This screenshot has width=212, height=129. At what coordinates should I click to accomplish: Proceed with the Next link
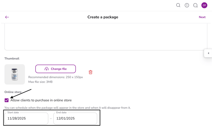pos(202,17)
